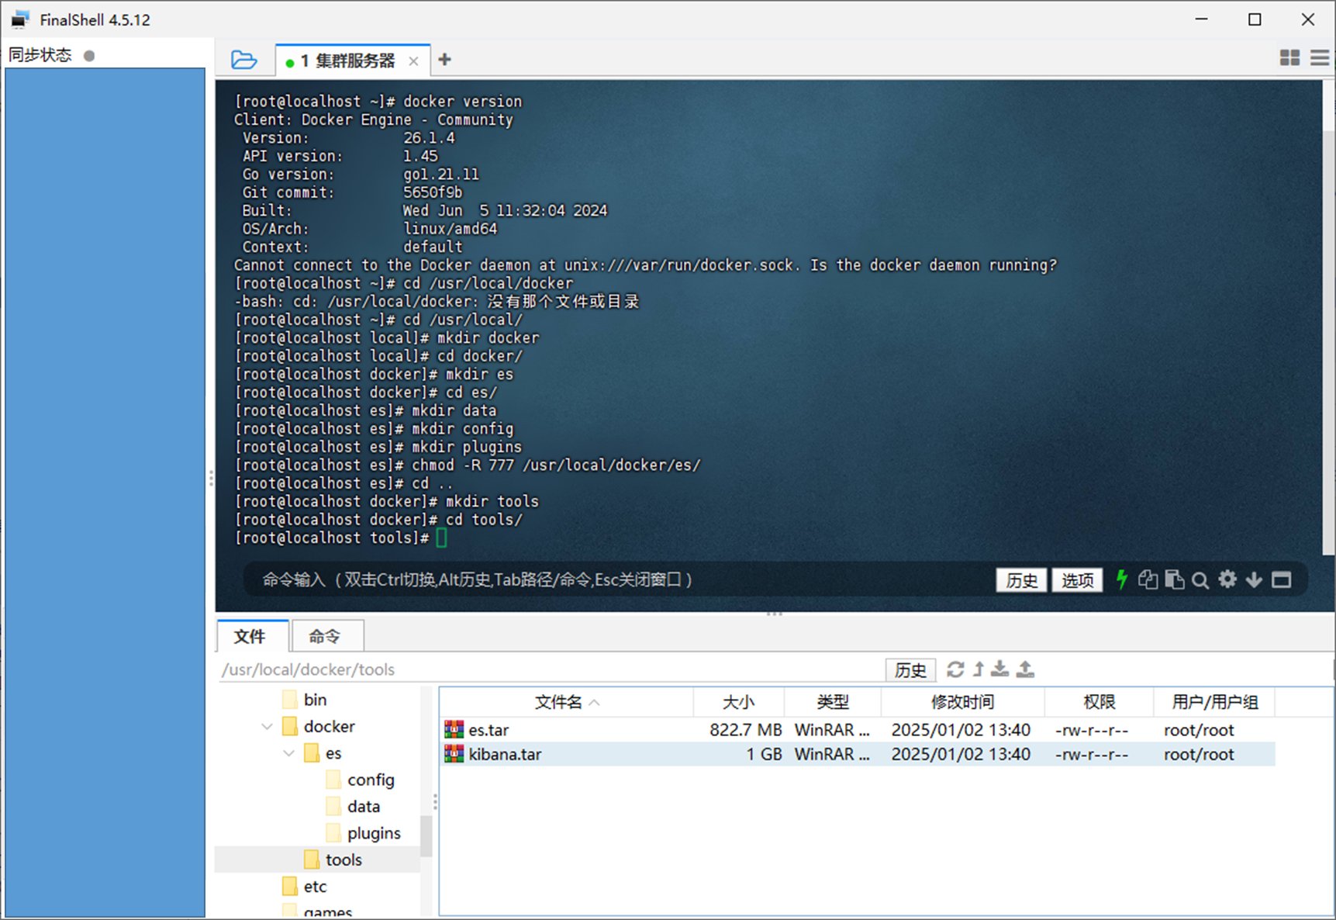Add a new session tab
This screenshot has height=920, width=1336.
click(444, 60)
